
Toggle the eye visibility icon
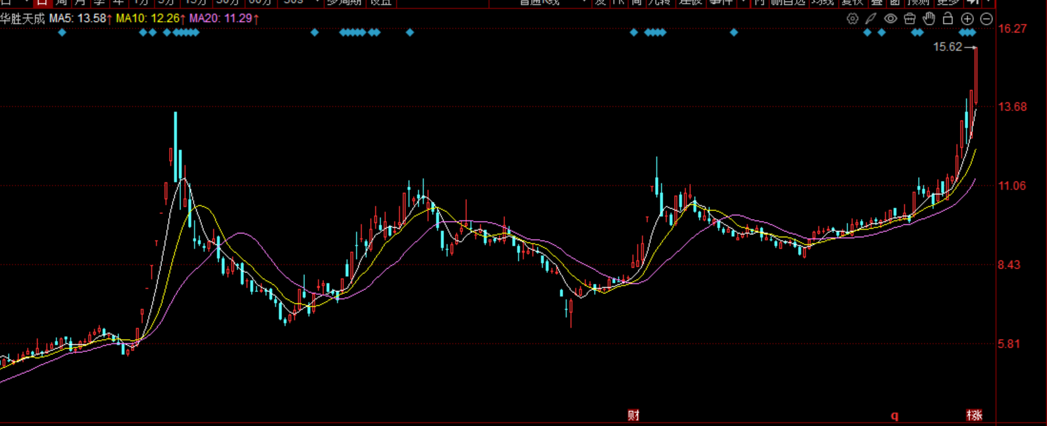[x=891, y=19]
